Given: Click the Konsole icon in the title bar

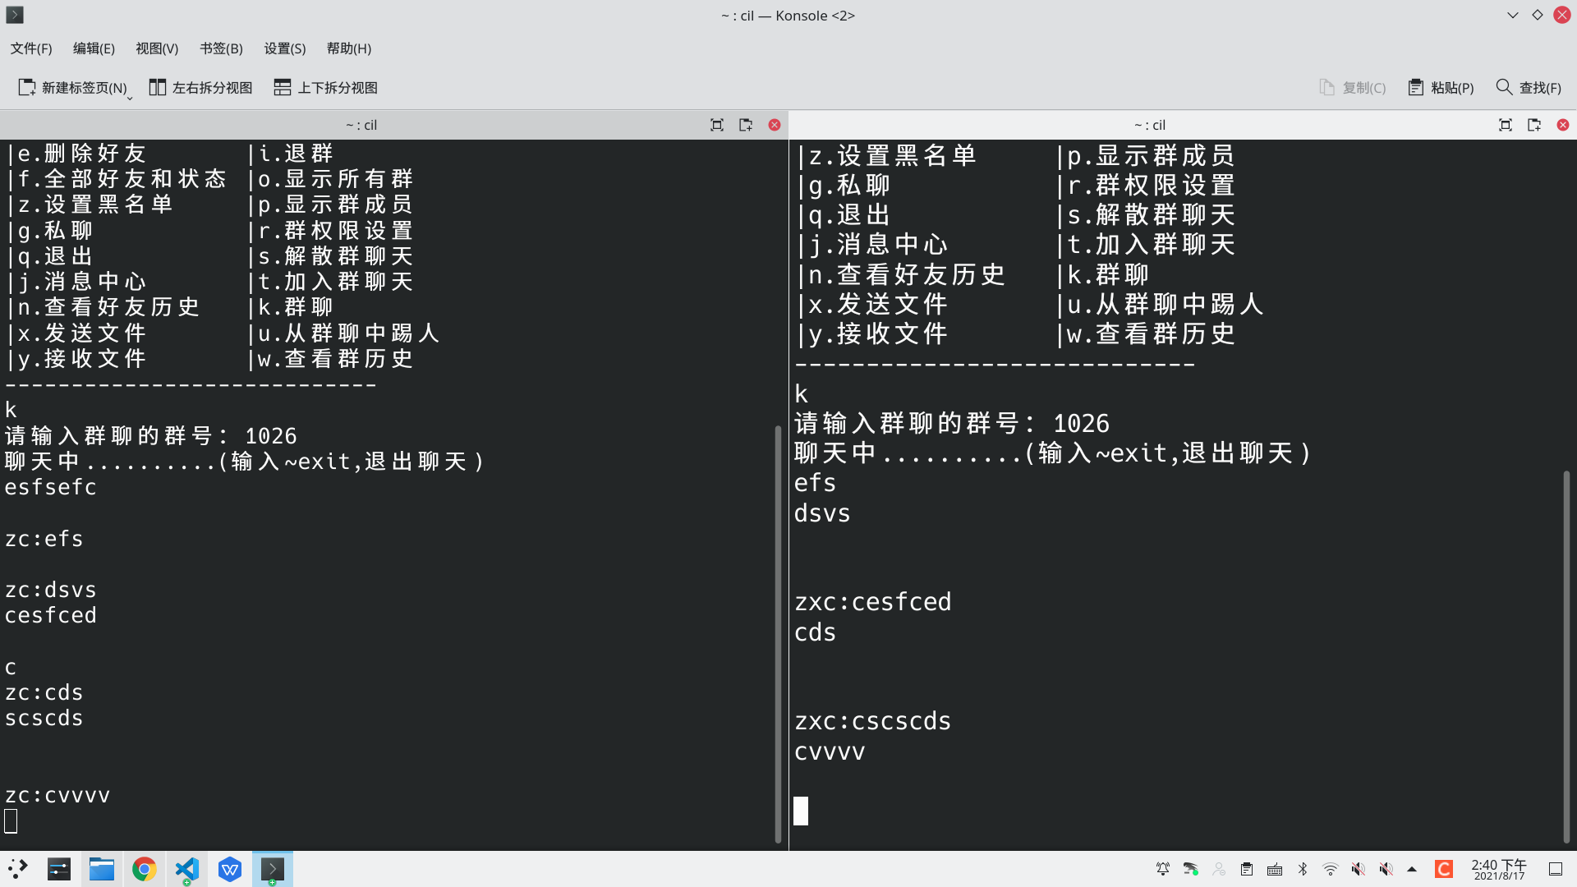Looking at the screenshot, I should (x=15, y=15).
